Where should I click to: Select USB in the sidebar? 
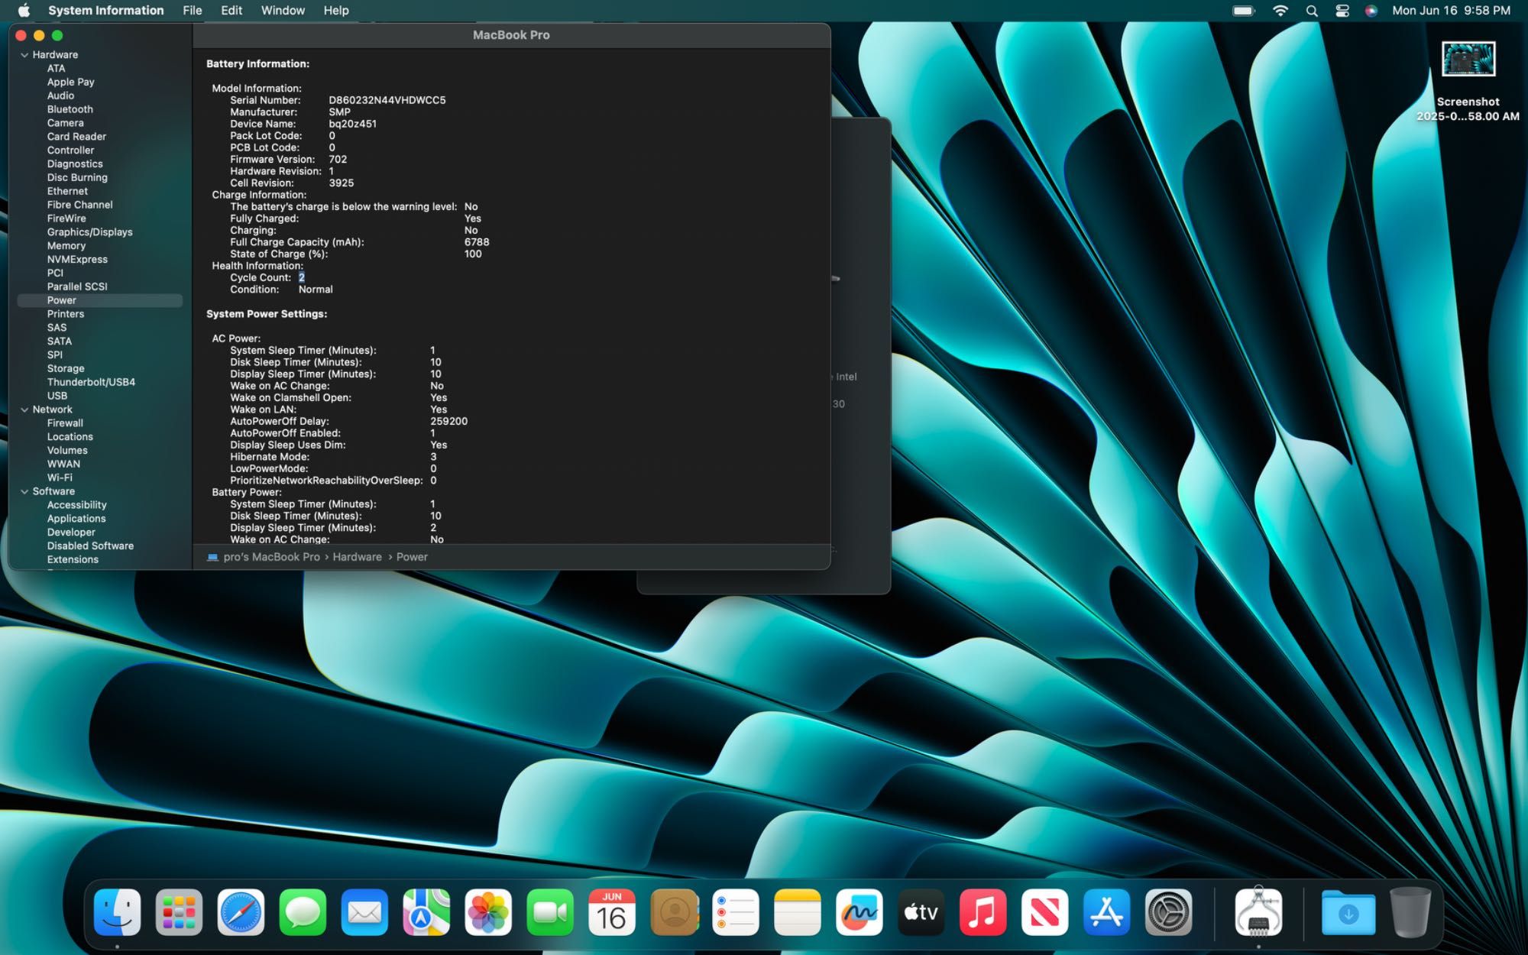[57, 396]
